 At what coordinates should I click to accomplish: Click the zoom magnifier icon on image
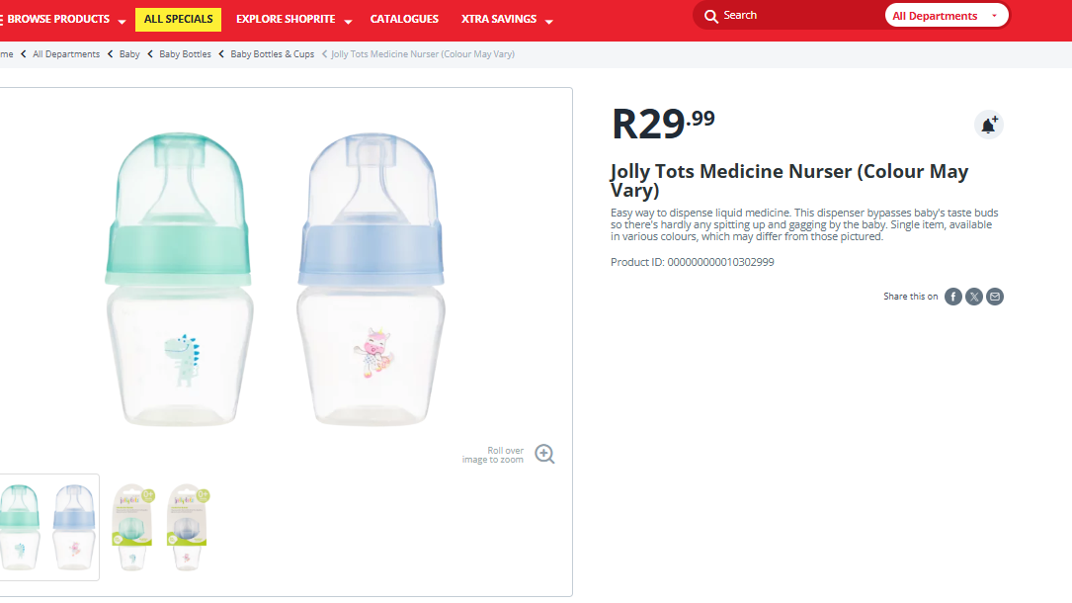point(544,454)
